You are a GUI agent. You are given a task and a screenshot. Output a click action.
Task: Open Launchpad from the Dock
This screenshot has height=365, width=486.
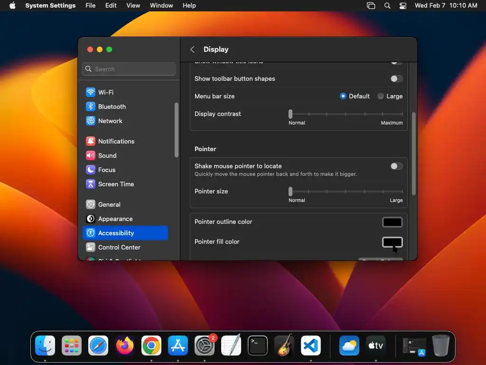tap(72, 346)
